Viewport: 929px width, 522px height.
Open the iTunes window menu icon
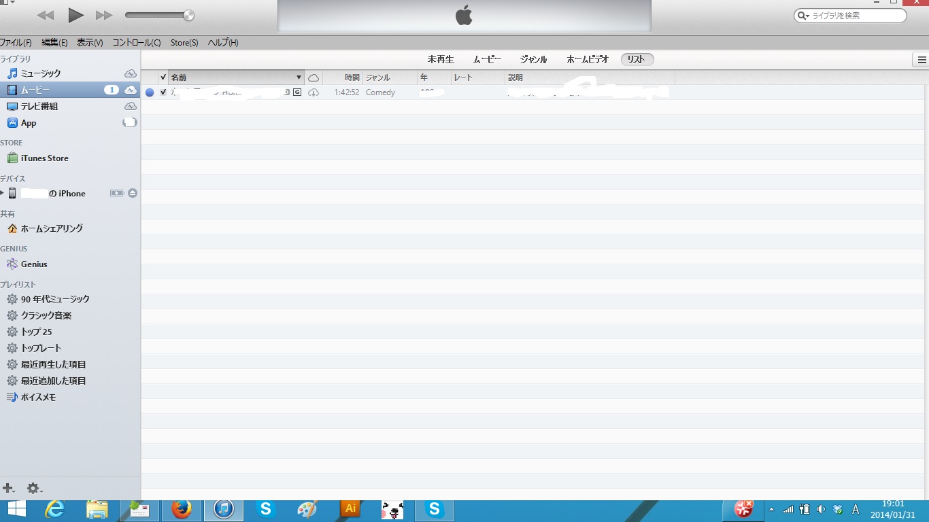[x=7, y=2]
